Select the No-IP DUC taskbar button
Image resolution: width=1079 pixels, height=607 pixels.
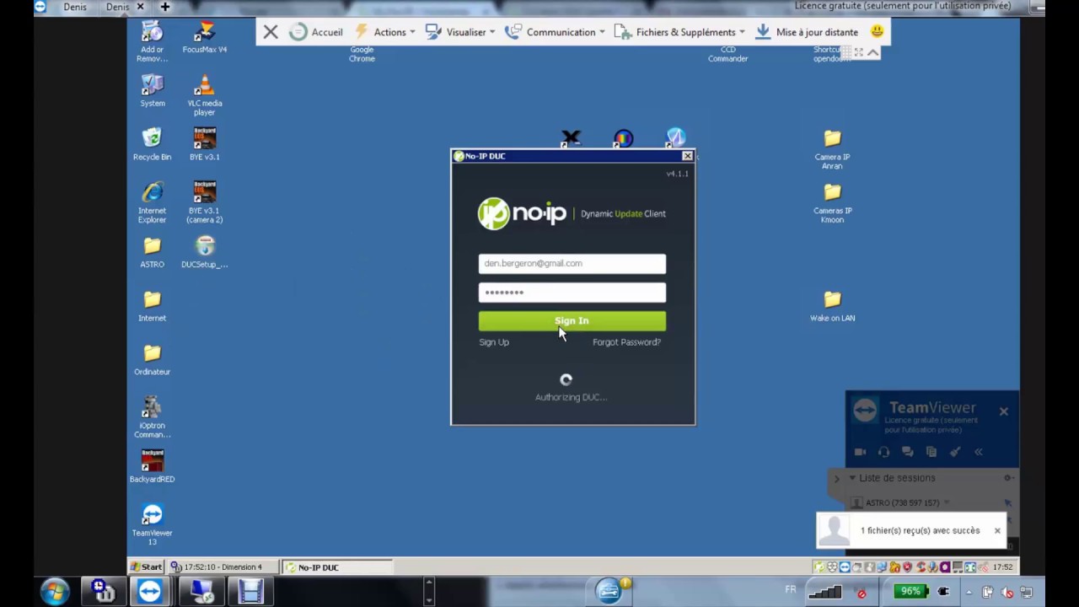[x=337, y=567]
